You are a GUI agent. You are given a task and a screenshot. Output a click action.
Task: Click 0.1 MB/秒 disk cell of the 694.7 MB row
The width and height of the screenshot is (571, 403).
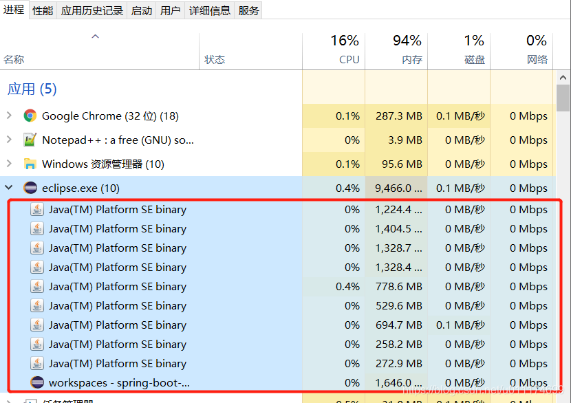click(x=459, y=325)
